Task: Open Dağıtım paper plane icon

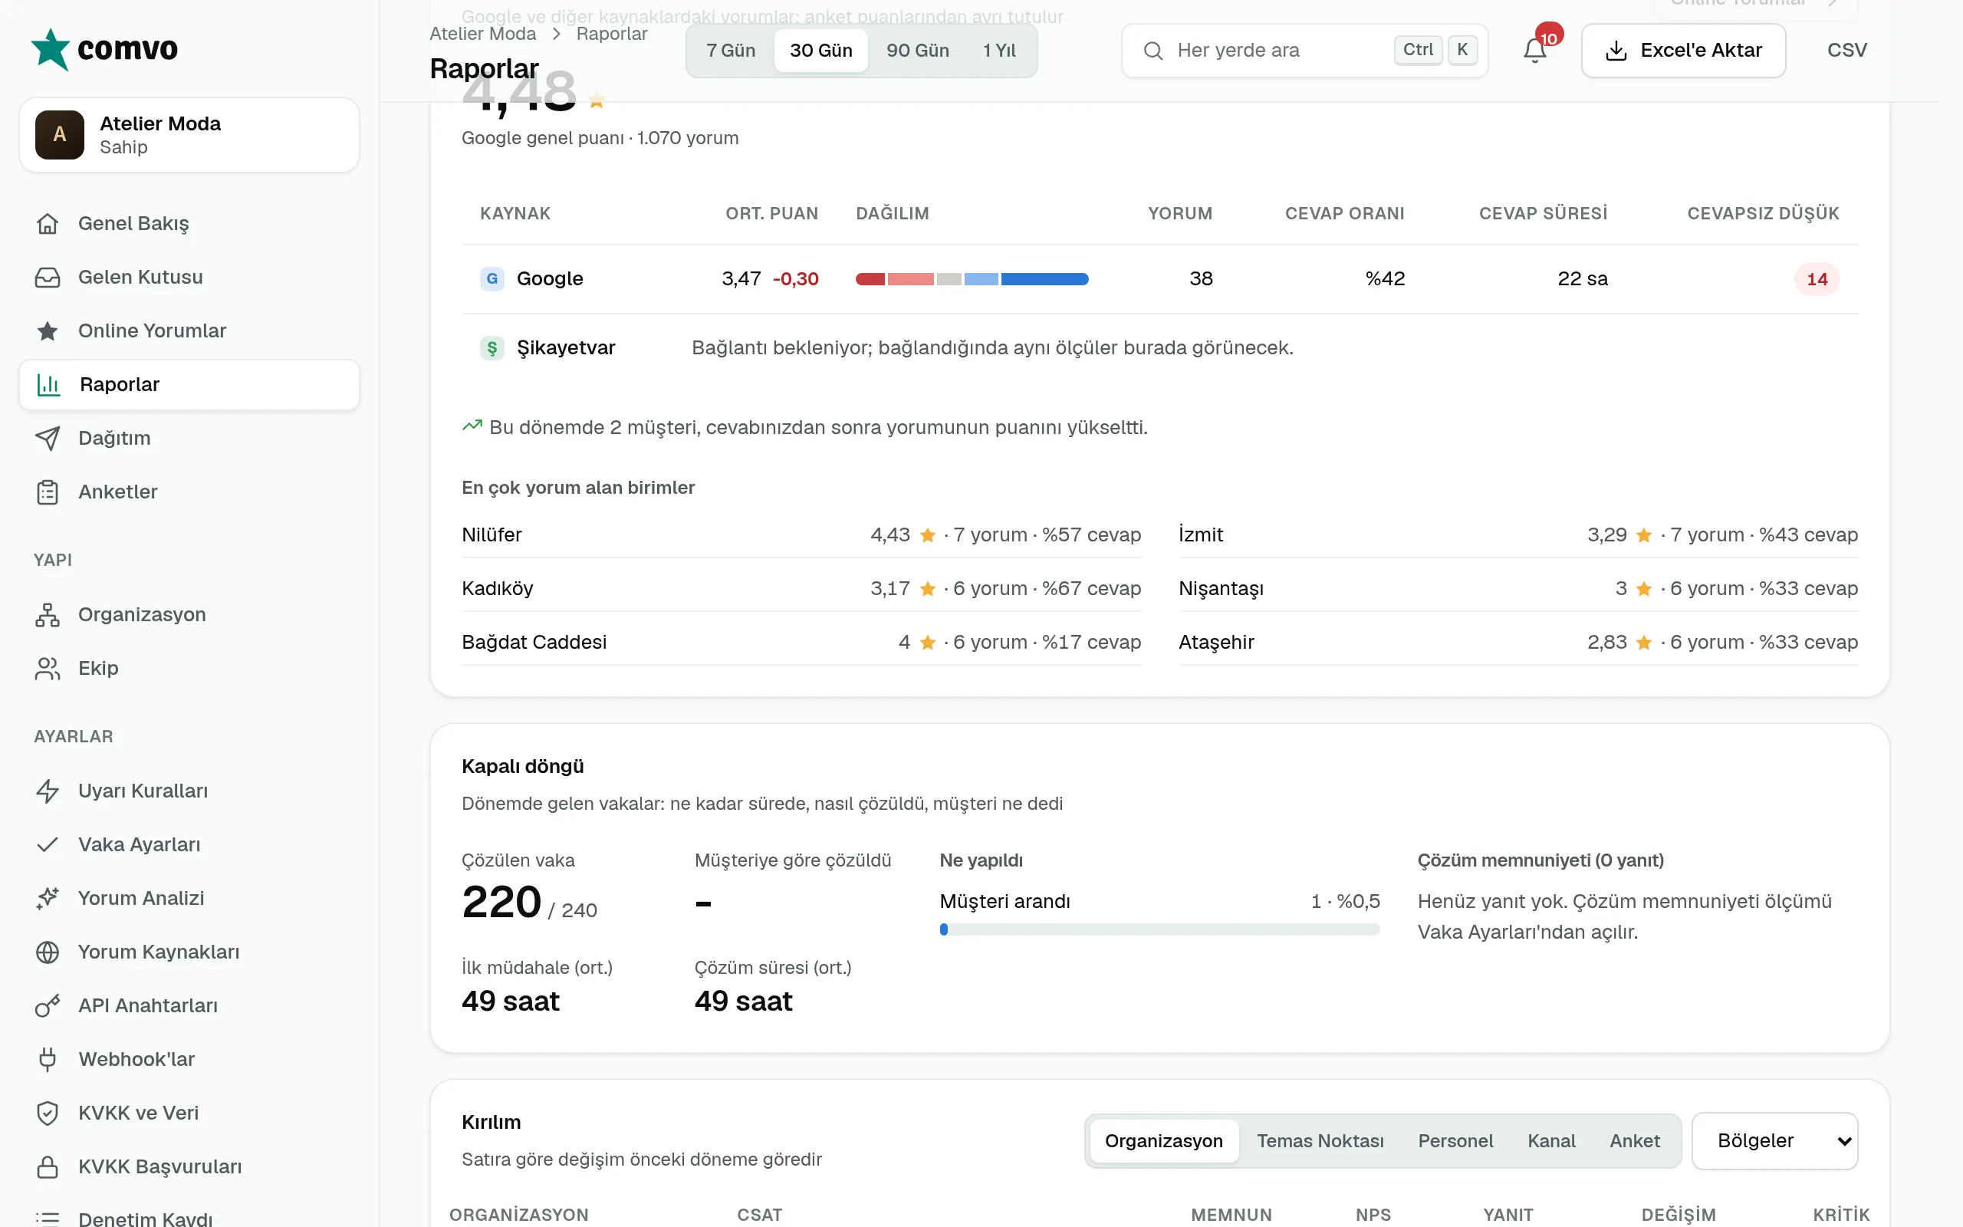Action: [x=48, y=438]
